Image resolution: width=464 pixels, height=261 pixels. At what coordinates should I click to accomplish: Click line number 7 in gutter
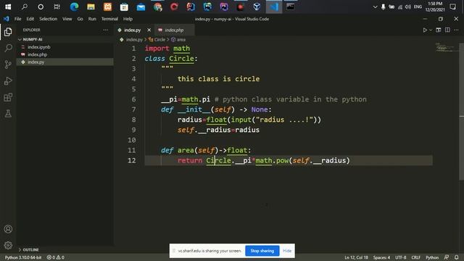tap(133, 109)
